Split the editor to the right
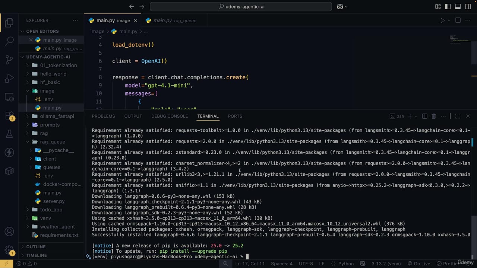The height and width of the screenshot is (268, 477). click(x=458, y=20)
